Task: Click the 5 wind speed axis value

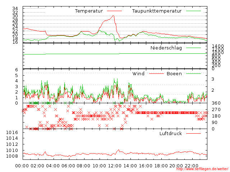Action: click(17, 76)
